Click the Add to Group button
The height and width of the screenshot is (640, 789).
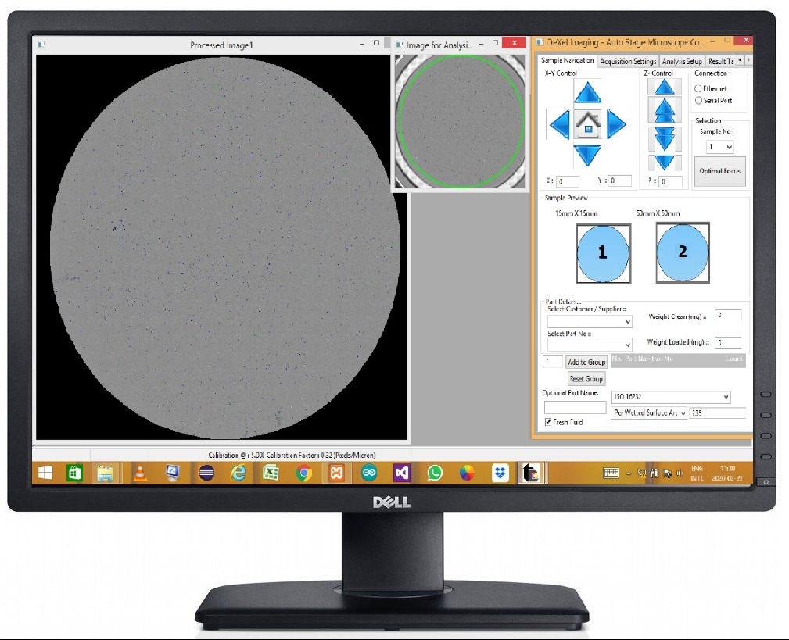coord(586,363)
